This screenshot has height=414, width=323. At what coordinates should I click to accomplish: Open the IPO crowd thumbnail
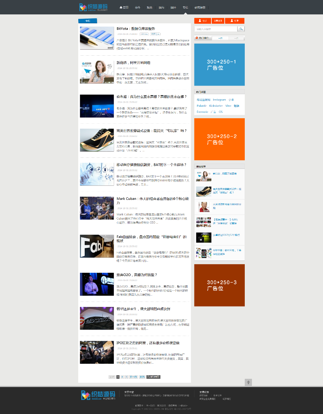point(97,352)
